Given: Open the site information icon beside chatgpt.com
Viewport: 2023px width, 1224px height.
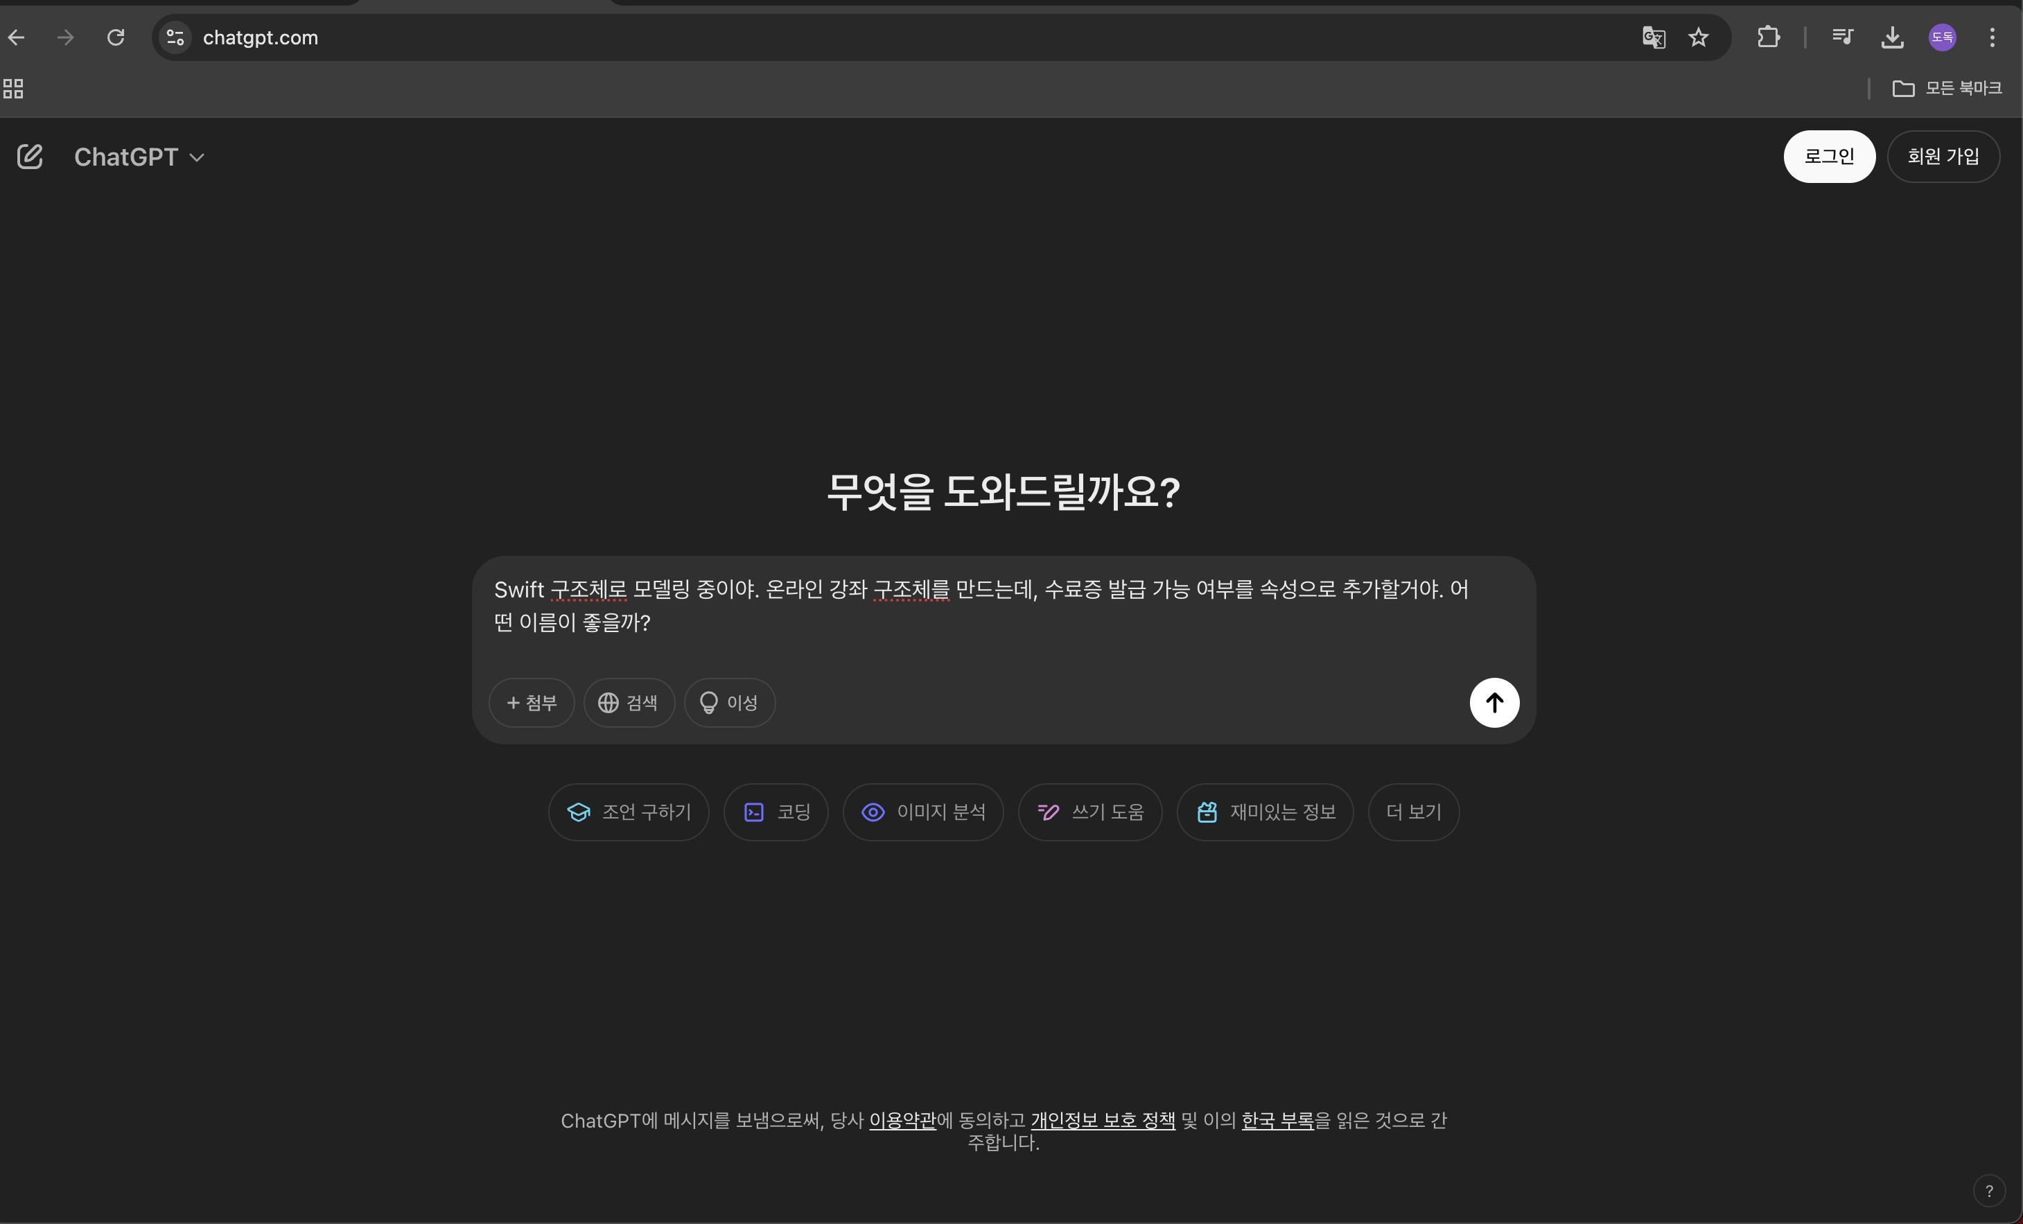Looking at the screenshot, I should 175,37.
